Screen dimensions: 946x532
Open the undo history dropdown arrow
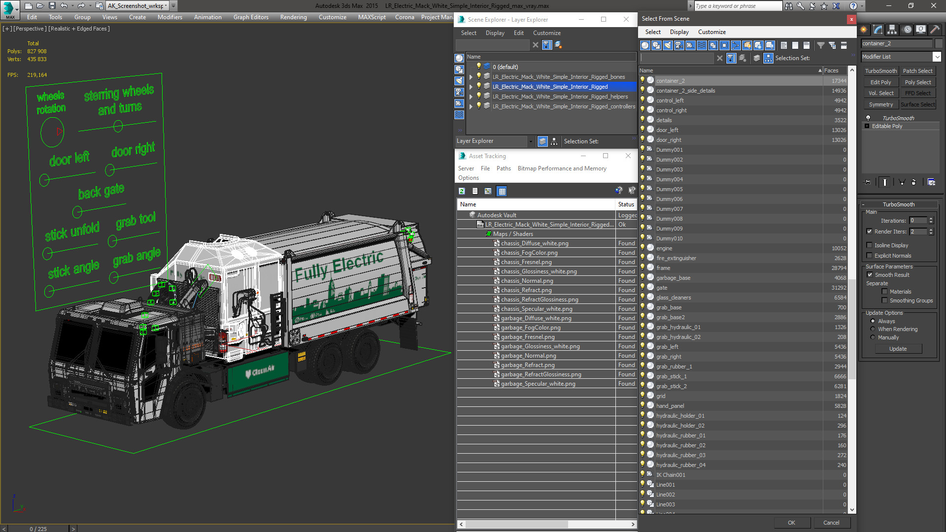point(72,6)
